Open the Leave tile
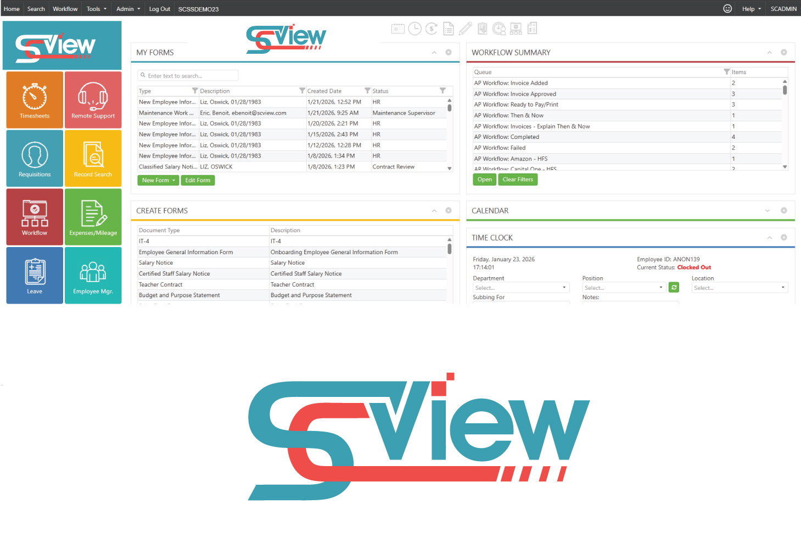 click(35, 275)
